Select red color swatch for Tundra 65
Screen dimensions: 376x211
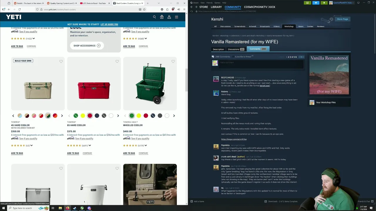90,116
